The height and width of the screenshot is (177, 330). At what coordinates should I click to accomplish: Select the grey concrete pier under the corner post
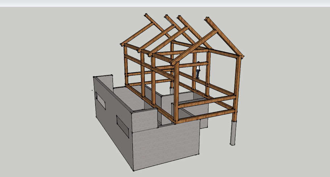(233, 133)
